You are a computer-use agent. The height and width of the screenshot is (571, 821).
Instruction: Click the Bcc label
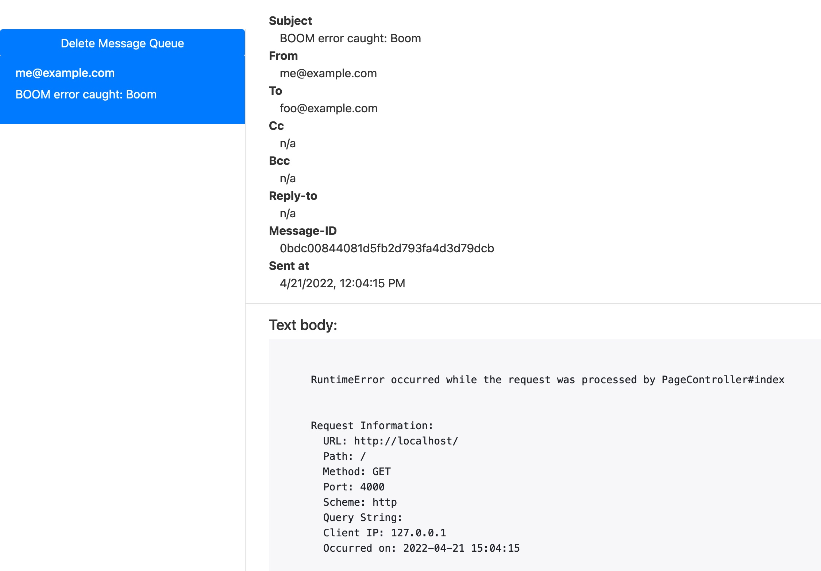[279, 161]
